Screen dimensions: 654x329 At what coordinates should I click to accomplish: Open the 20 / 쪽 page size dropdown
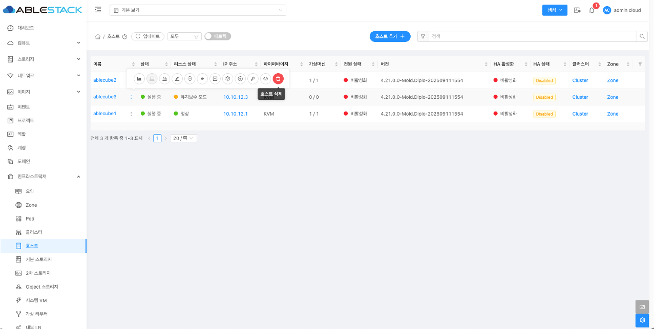coord(184,138)
